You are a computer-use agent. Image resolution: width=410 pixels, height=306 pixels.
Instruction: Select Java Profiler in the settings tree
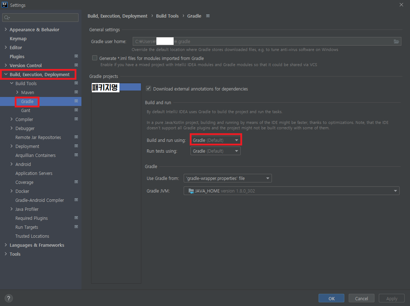pyautogui.click(x=27, y=209)
